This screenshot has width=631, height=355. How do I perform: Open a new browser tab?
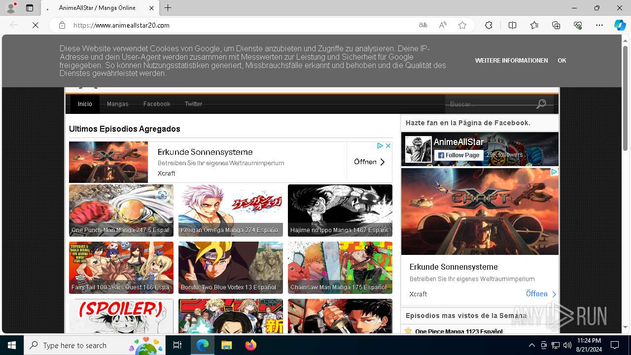168,8
